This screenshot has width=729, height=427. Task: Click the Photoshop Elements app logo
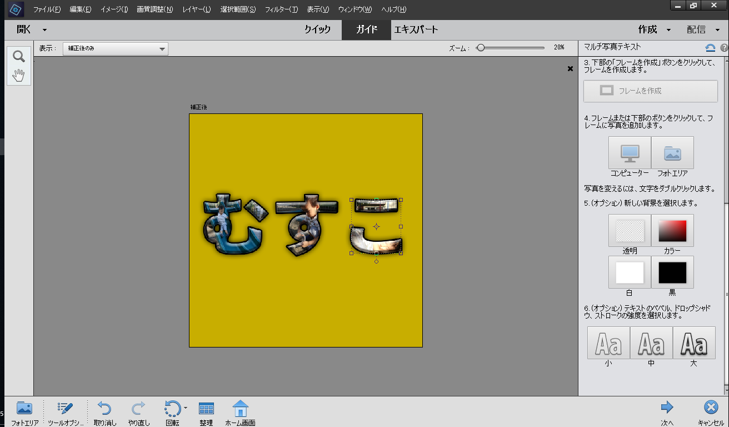click(x=16, y=9)
